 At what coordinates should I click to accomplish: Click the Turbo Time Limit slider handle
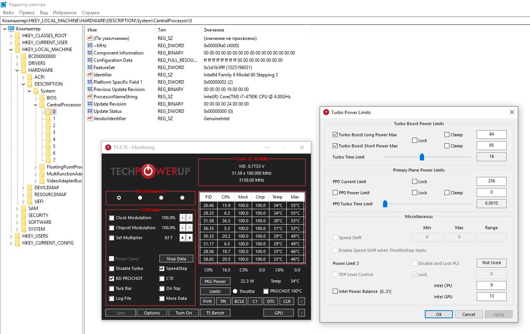[x=422, y=157]
